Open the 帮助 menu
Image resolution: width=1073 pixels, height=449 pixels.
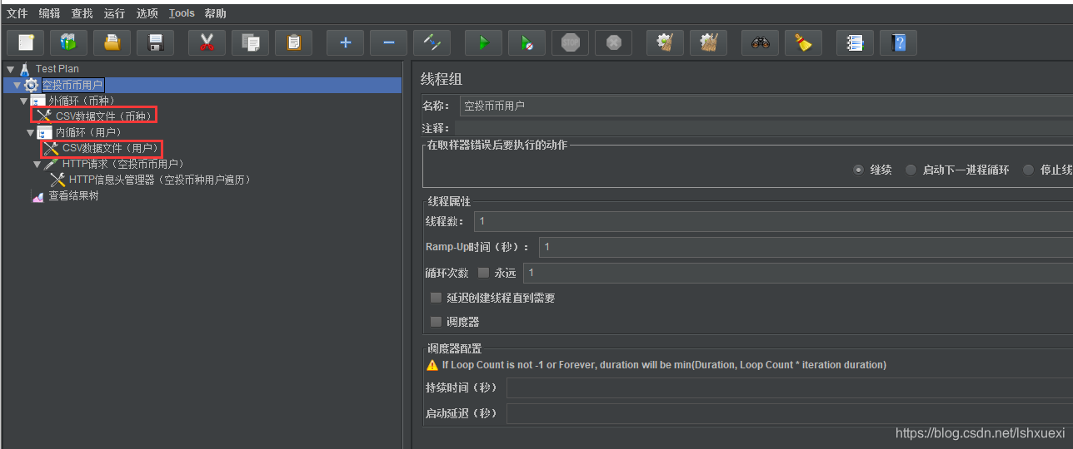[x=215, y=13]
